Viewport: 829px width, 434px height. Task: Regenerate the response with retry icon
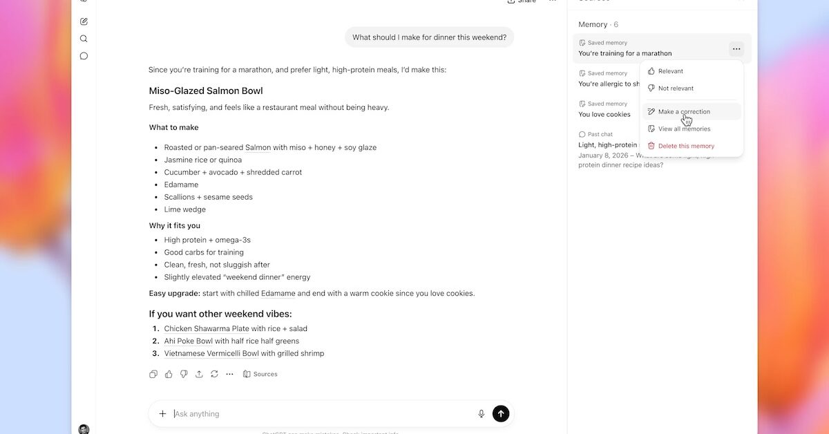(x=214, y=374)
